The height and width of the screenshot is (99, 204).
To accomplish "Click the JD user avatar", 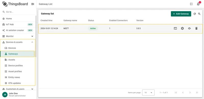I will 5,95.
